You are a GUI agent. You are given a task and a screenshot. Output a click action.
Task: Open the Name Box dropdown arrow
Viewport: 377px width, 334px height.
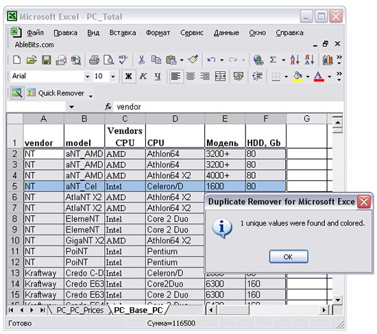pos(71,106)
